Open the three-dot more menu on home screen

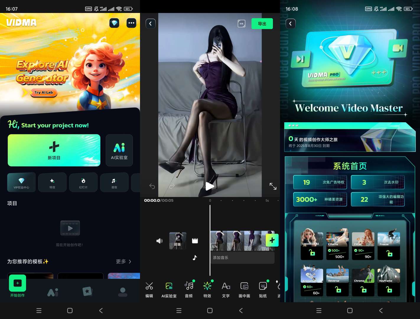pyautogui.click(x=131, y=23)
